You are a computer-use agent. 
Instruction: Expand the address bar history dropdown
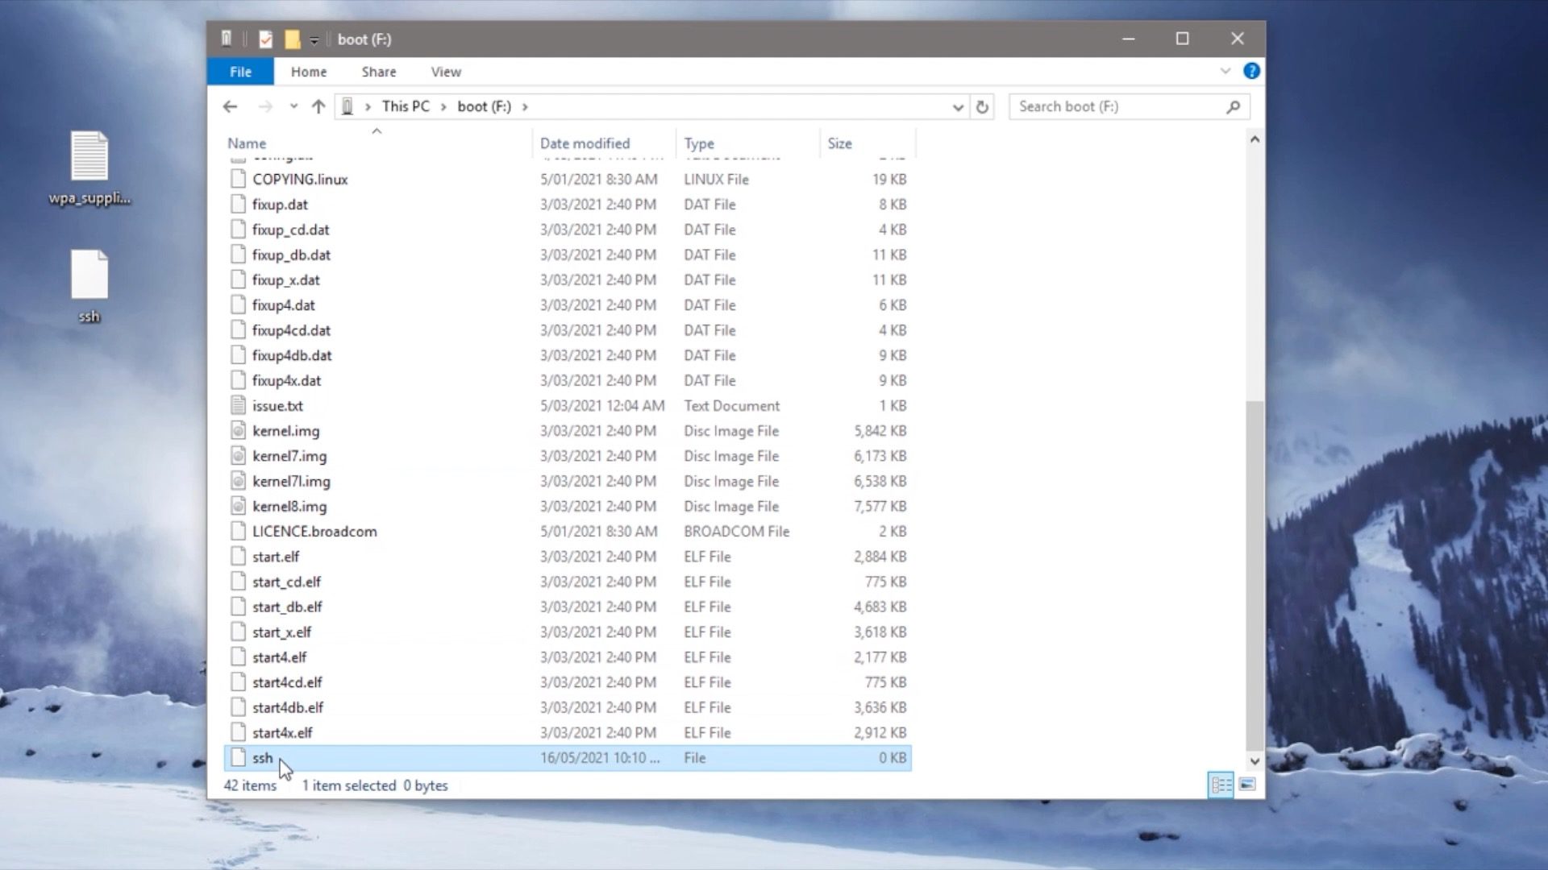point(958,106)
